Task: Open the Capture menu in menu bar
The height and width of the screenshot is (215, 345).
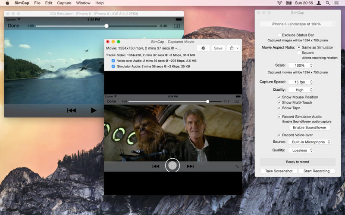Action: 64,3
